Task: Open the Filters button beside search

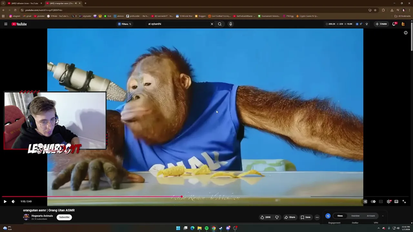Action: point(125,24)
